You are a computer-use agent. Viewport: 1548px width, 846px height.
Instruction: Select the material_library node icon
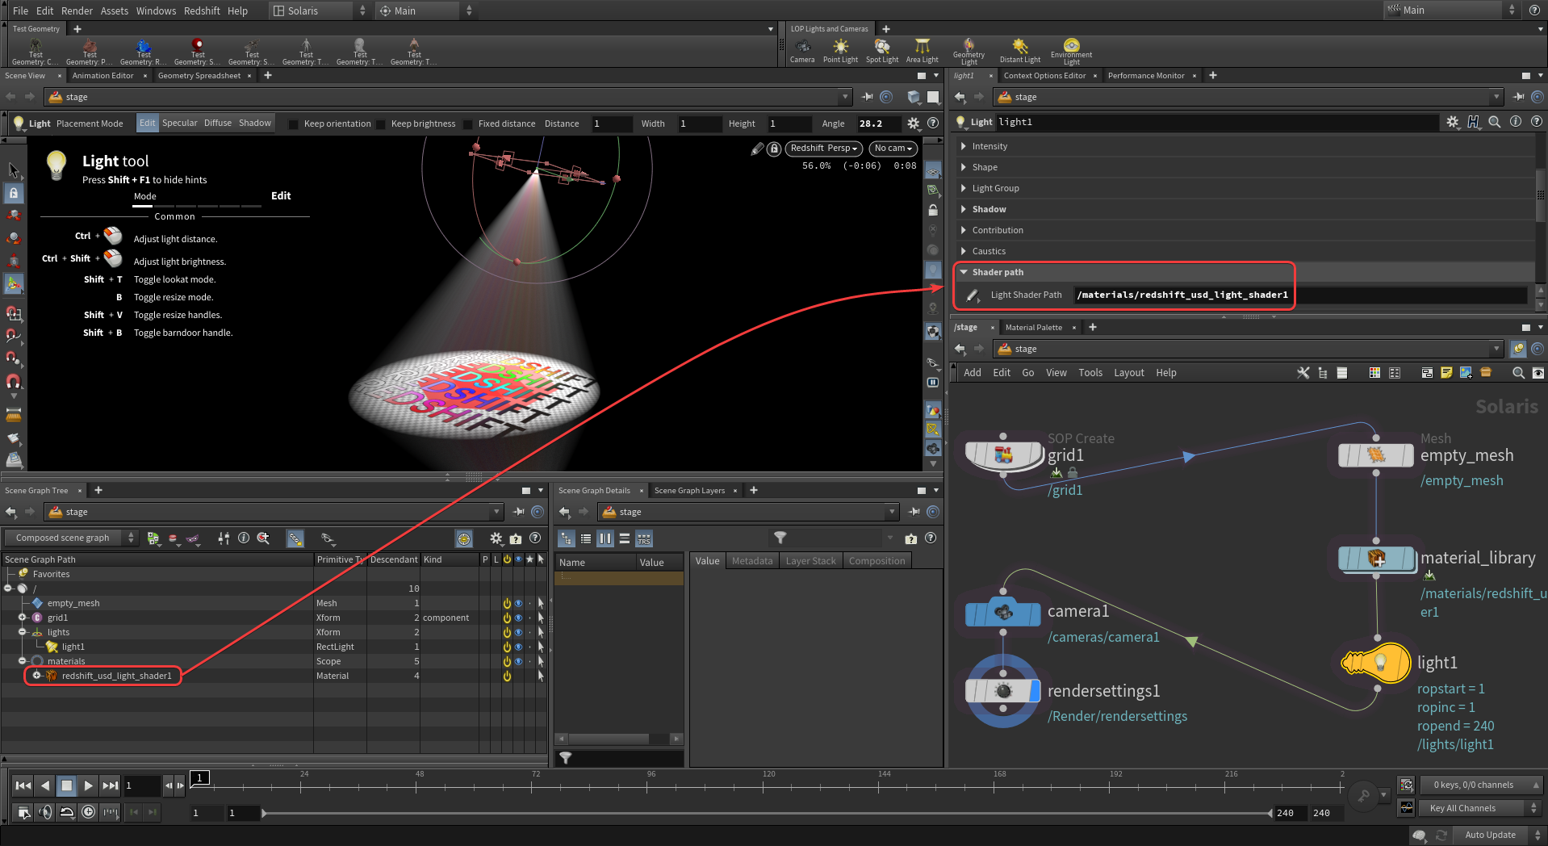(x=1376, y=558)
